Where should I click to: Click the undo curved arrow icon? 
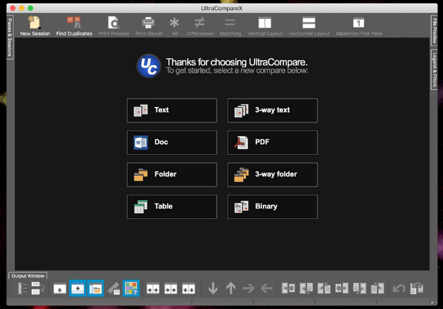399,288
